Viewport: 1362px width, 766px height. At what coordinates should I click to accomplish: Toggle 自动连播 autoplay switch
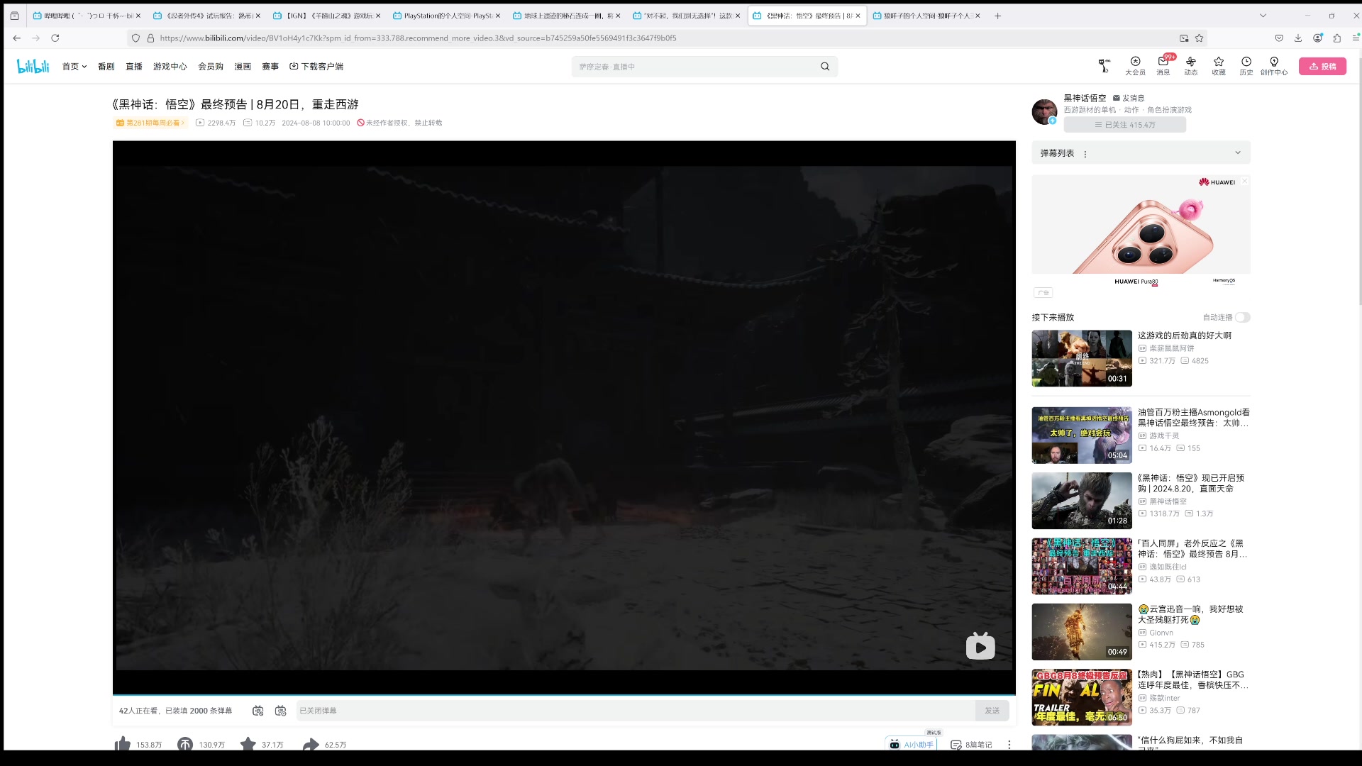click(x=1242, y=317)
